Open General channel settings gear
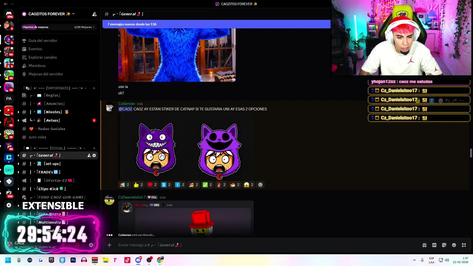Image resolution: width=473 pixels, height=266 pixels. click(94, 156)
